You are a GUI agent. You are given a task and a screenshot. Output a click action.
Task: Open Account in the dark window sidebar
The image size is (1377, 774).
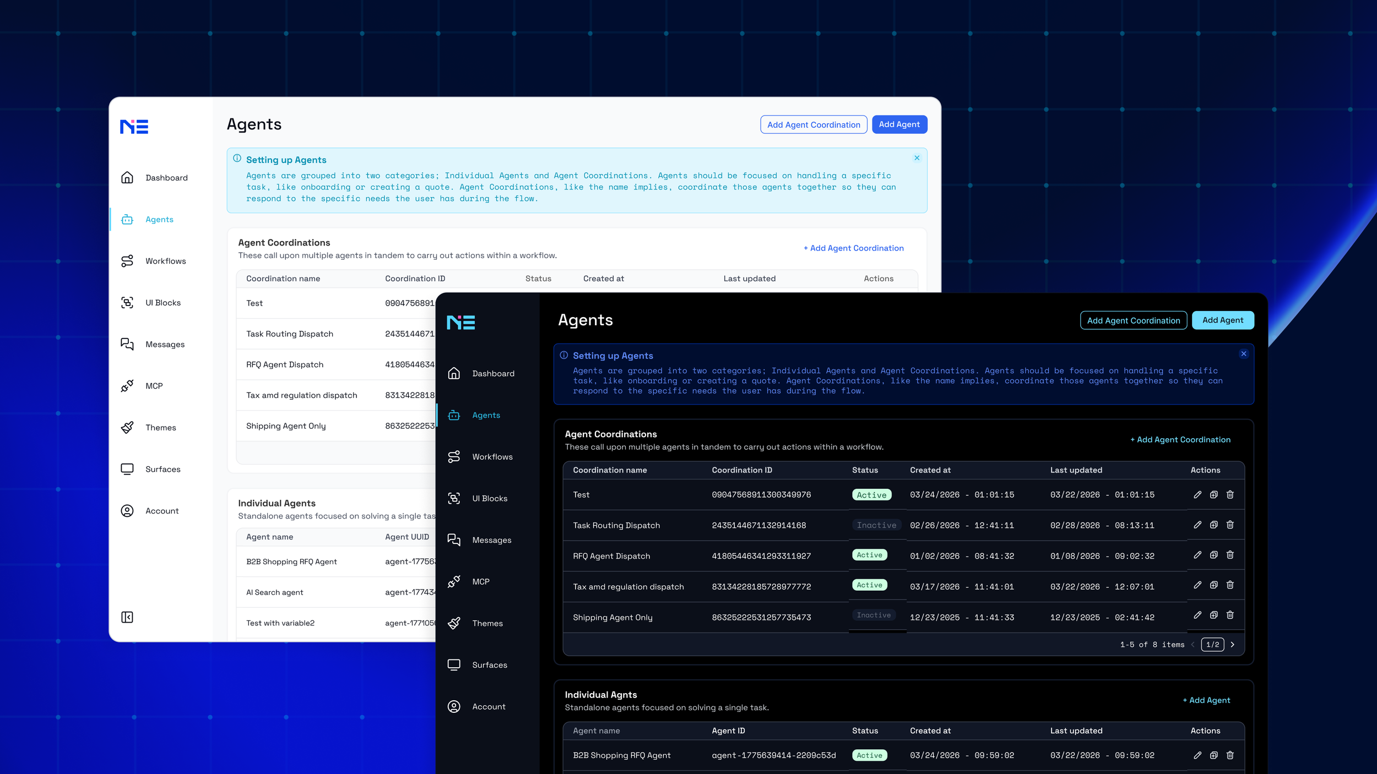[x=476, y=706]
